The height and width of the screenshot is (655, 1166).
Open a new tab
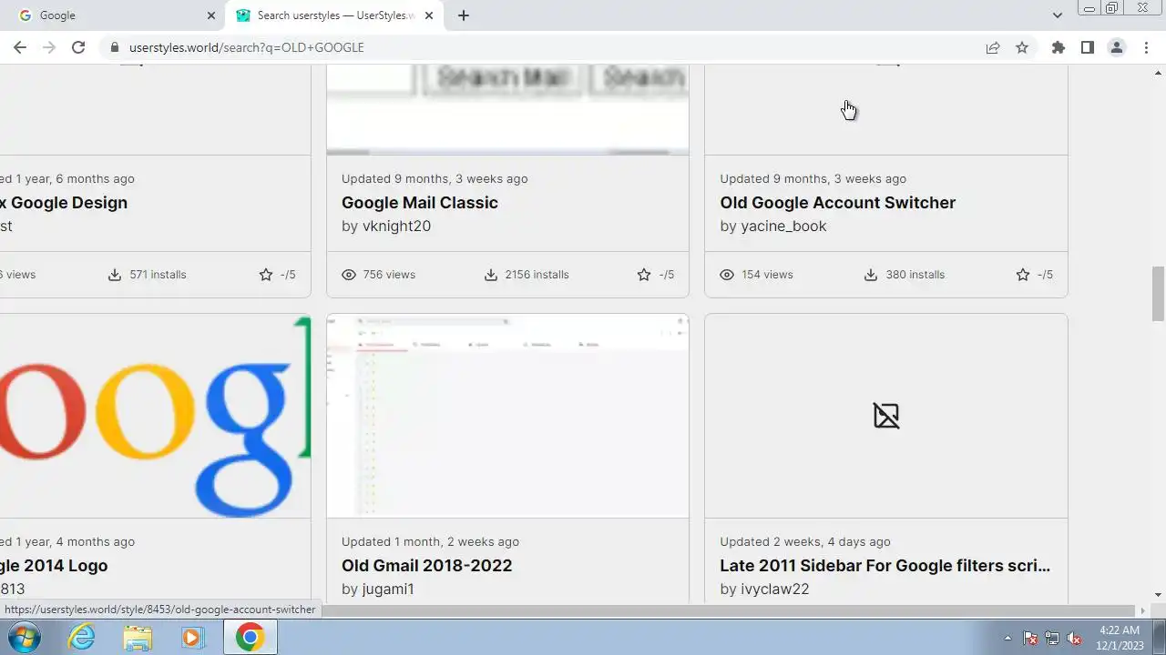pyautogui.click(x=464, y=15)
